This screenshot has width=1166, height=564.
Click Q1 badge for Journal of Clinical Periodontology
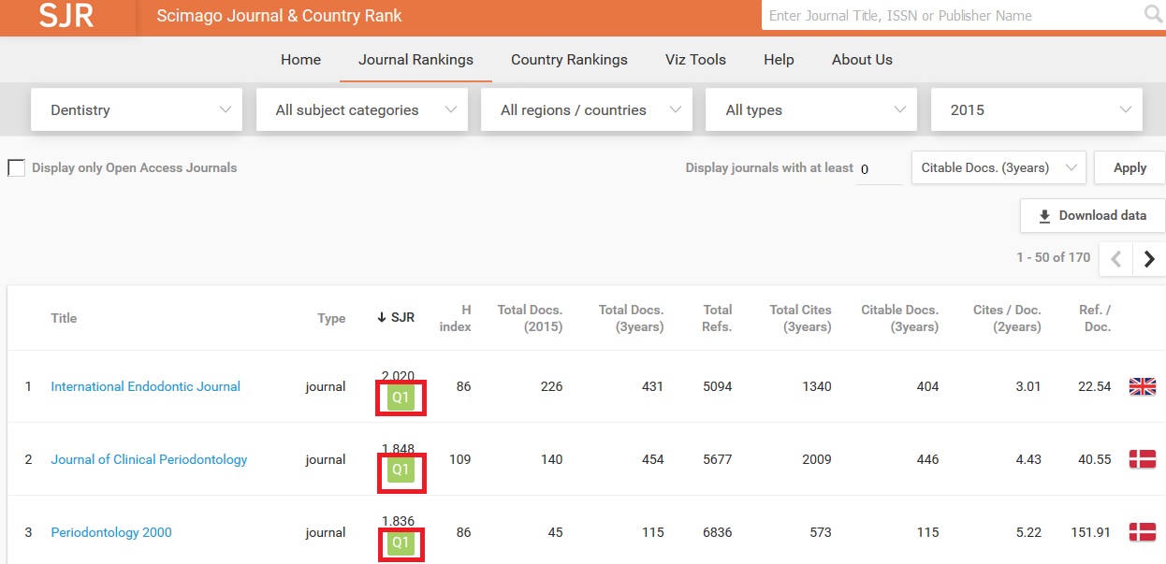coord(401,470)
